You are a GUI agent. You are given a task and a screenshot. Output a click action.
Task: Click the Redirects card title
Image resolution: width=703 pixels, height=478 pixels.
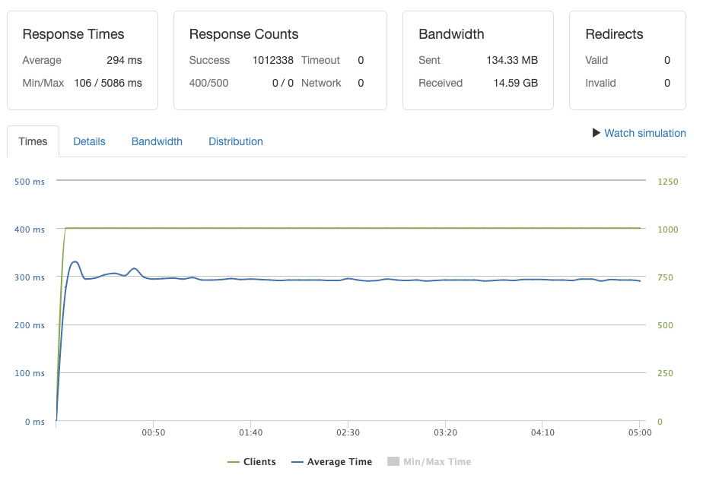[614, 34]
